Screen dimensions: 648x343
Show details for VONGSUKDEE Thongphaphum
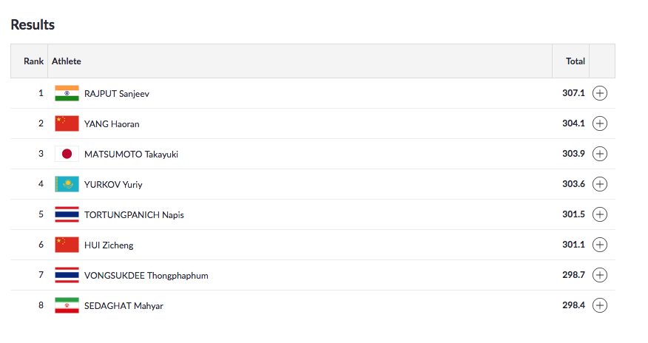click(600, 275)
